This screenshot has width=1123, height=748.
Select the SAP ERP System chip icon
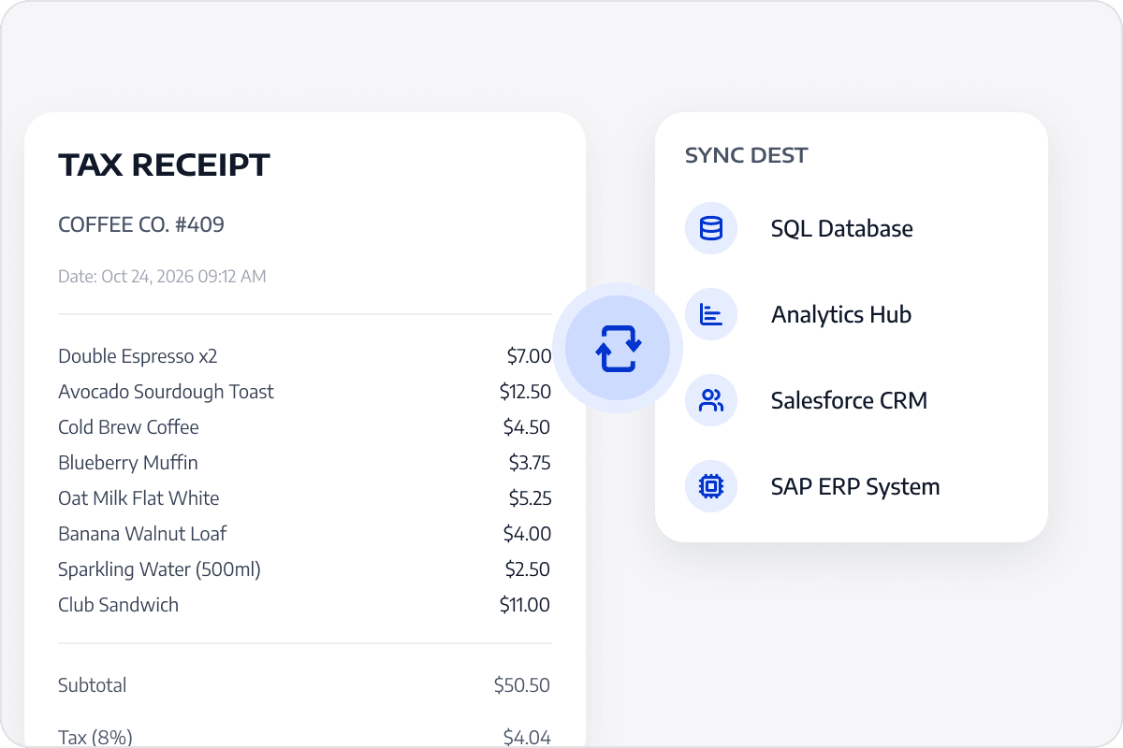click(x=711, y=486)
